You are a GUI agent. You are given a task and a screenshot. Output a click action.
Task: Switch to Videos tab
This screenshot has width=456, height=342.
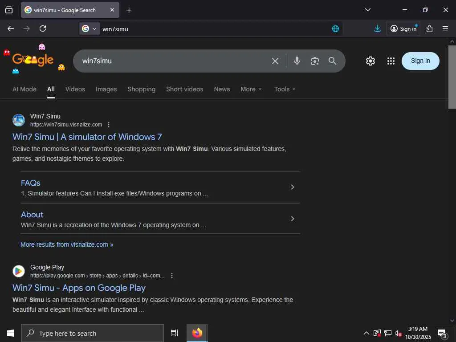75,89
